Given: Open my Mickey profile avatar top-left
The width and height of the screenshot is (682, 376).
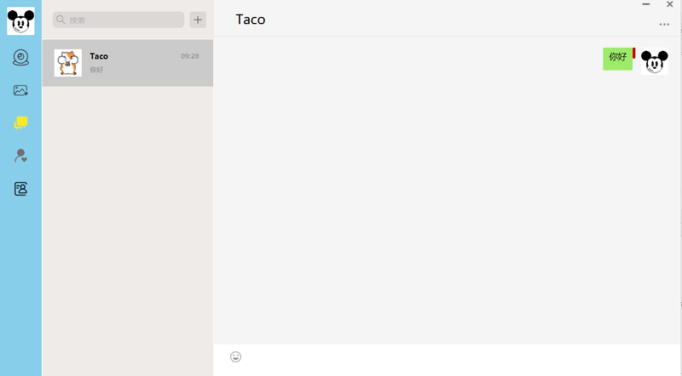Looking at the screenshot, I should coord(20,20).
